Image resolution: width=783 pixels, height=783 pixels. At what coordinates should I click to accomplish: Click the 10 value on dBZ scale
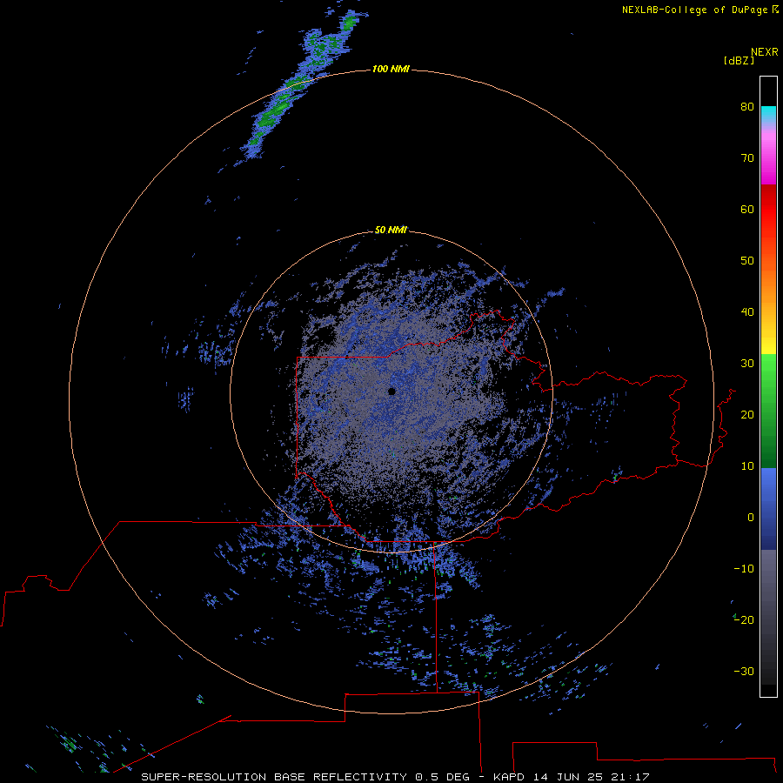click(x=747, y=466)
